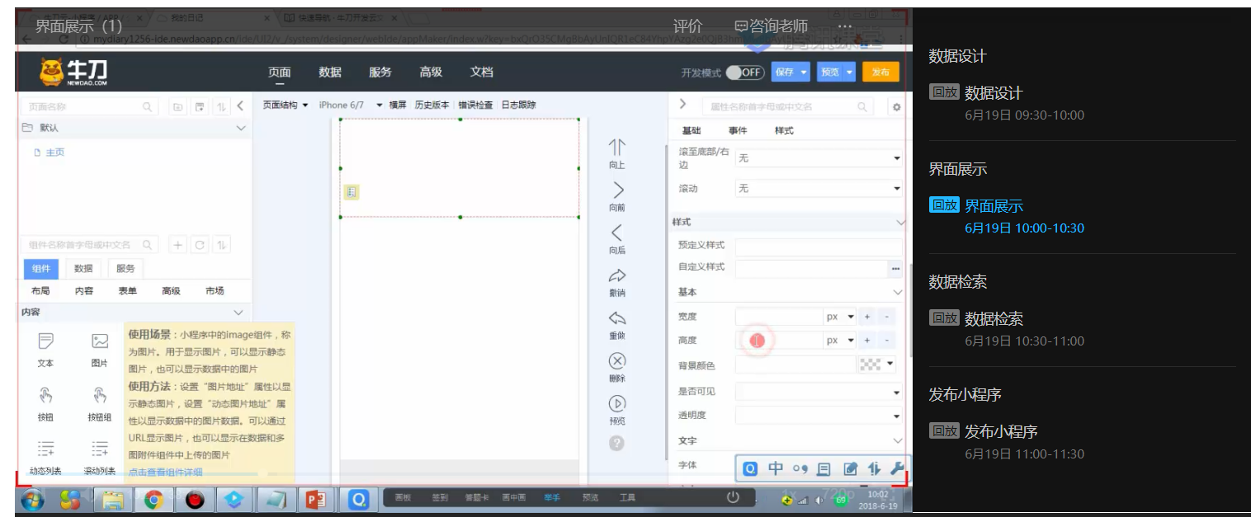The image size is (1251, 517).
Task: Open the 数据 top menu
Action: pos(330,73)
